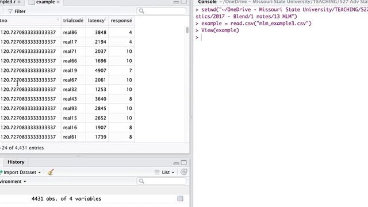Click the broom clear workspace icon
This screenshot has width=368, height=207.
[x=51, y=172]
